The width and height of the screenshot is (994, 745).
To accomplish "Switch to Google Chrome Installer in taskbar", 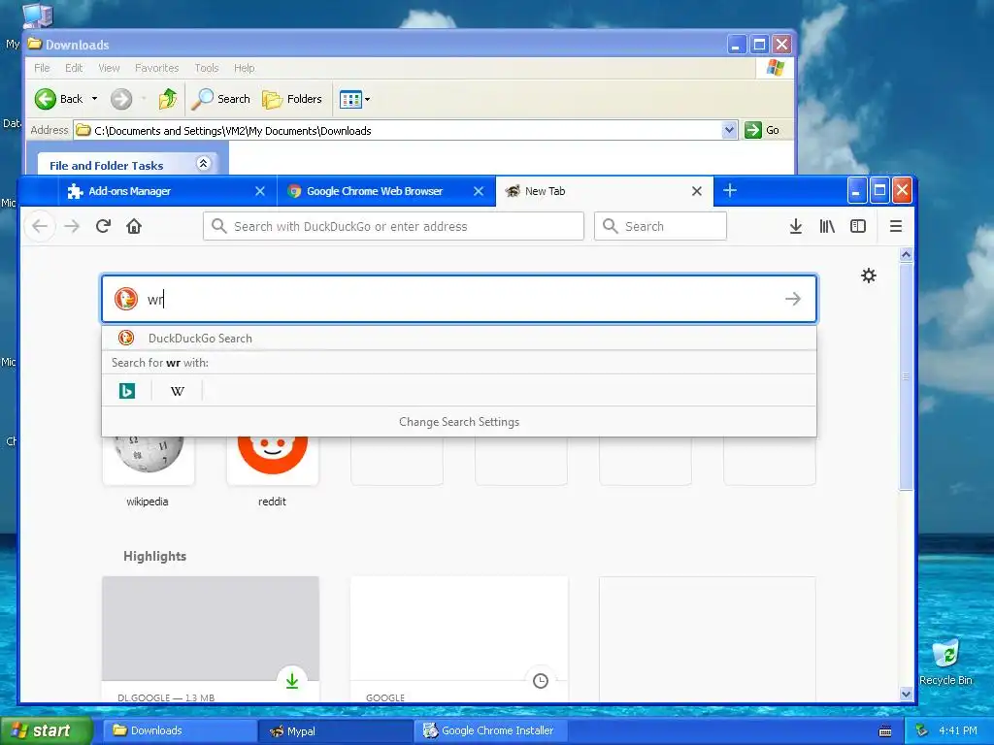I will pos(490,730).
